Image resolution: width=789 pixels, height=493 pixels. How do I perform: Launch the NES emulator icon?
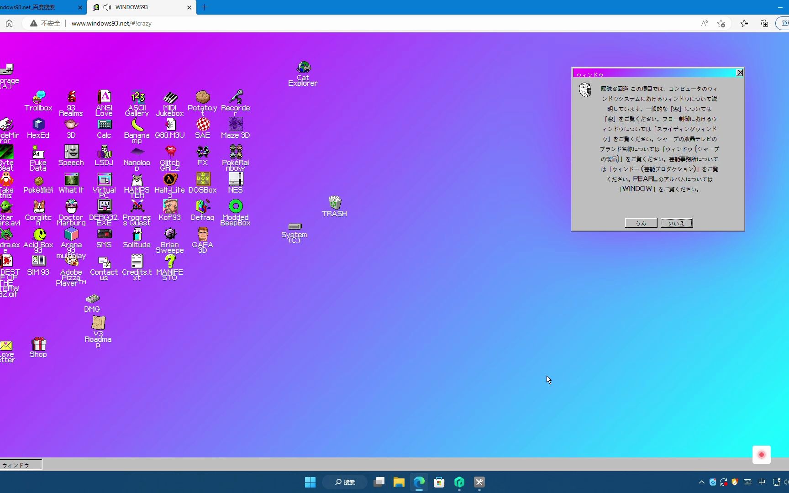tap(236, 183)
